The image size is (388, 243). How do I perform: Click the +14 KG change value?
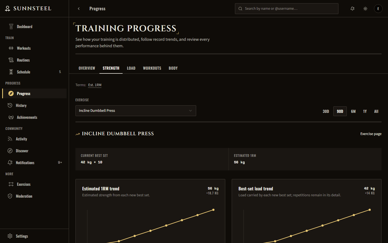point(370,193)
